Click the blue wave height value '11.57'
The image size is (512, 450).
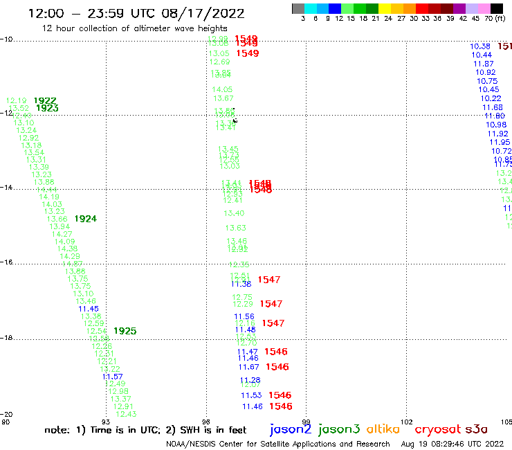[x=113, y=377]
